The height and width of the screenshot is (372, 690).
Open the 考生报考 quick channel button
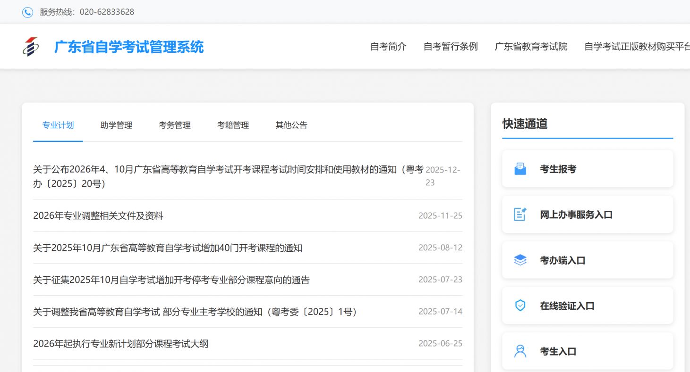click(x=588, y=169)
